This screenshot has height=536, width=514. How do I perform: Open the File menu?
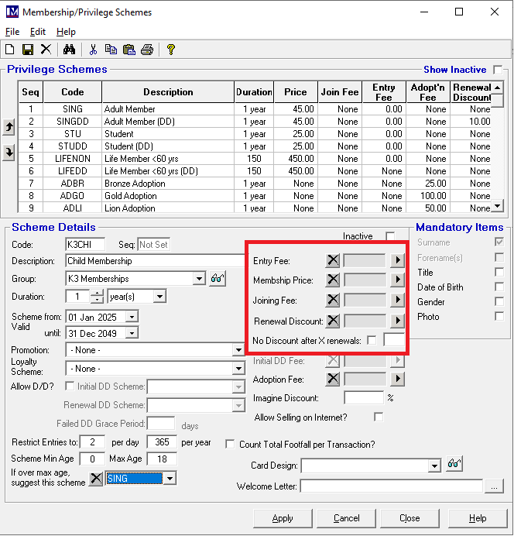(x=12, y=32)
